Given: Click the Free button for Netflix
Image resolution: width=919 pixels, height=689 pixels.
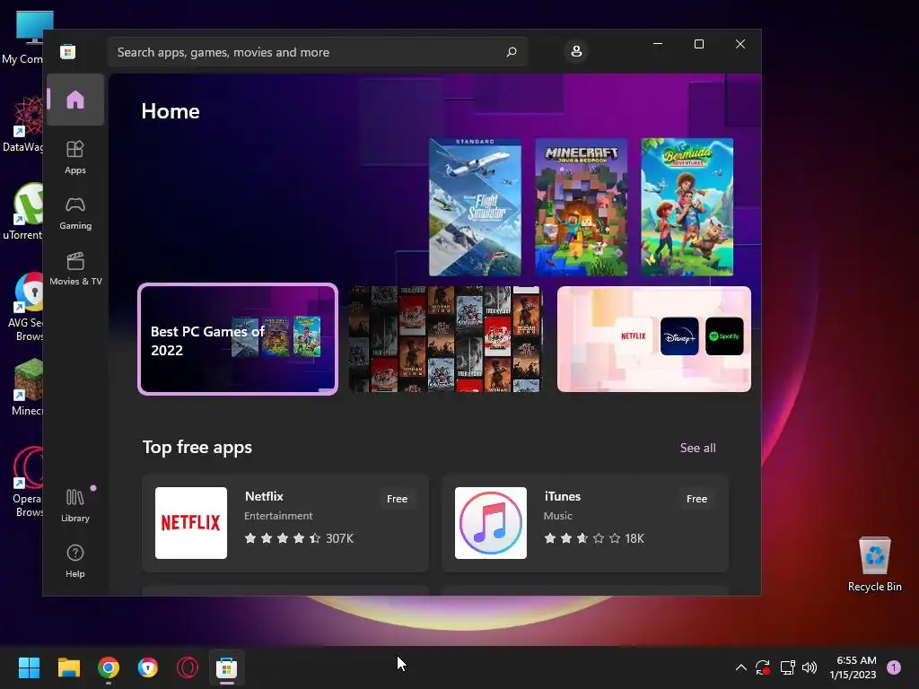Looking at the screenshot, I should tap(397, 499).
